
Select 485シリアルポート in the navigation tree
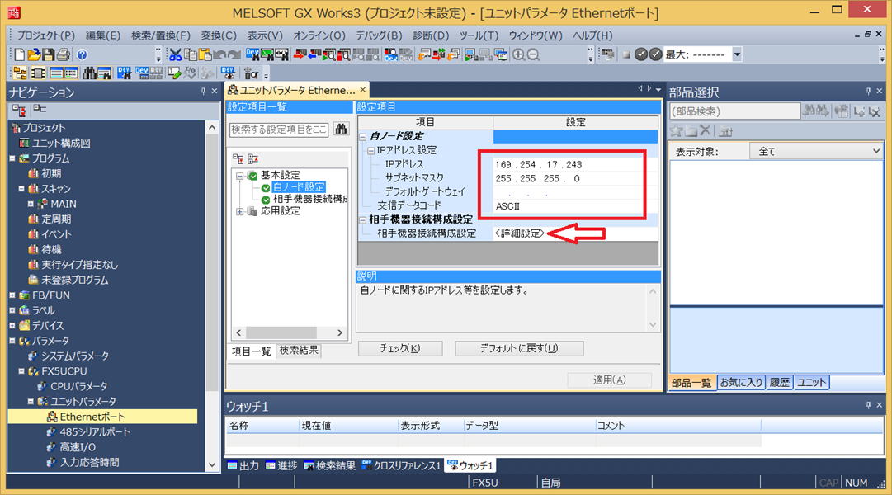pos(95,431)
